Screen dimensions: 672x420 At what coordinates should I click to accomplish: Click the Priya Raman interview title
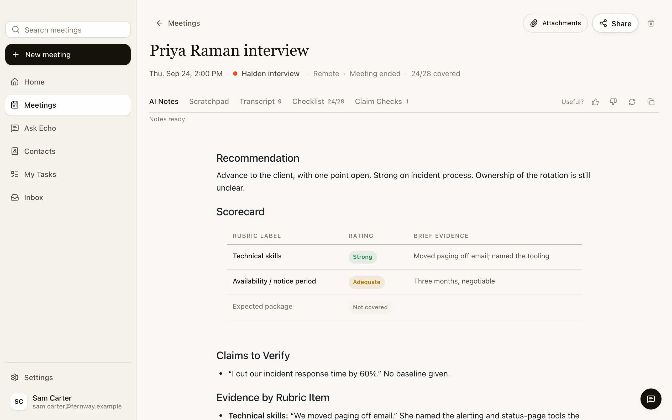pyautogui.click(x=229, y=51)
